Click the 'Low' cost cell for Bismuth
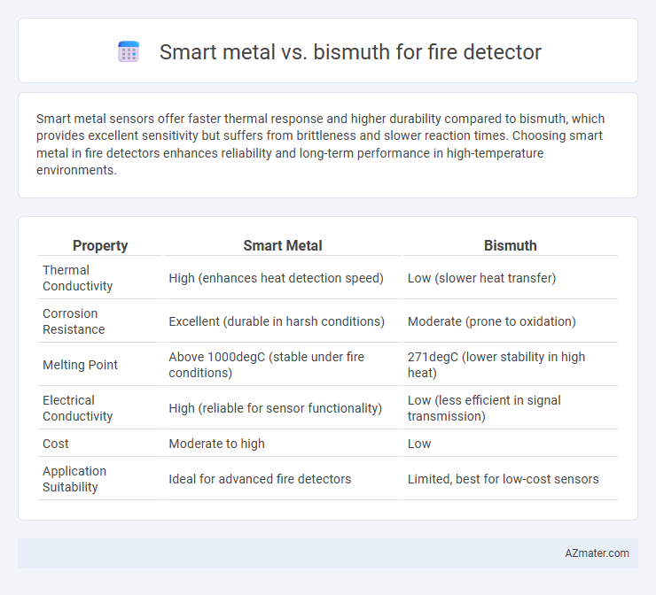The image size is (656, 595). (x=419, y=444)
